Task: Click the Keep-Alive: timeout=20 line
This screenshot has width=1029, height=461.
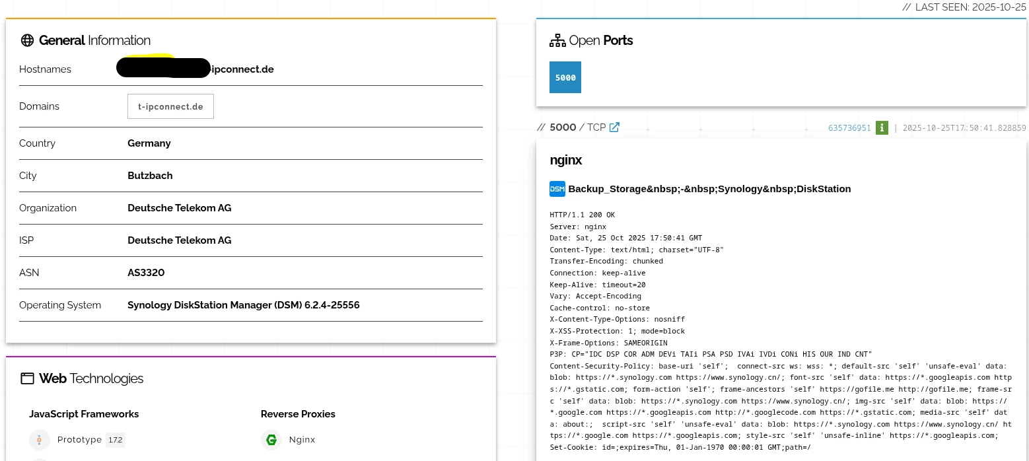Action: (598, 285)
